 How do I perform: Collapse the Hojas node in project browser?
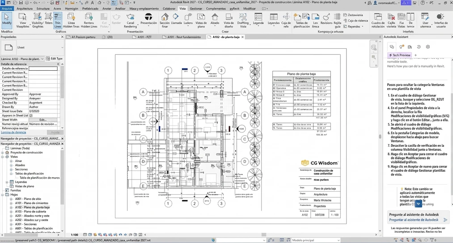[x=3, y=195]
